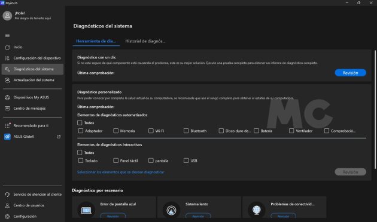Image resolution: width=377 pixels, height=222 pixels.
Task: Click the ASUS GlideX app icon
Action: 7,137
